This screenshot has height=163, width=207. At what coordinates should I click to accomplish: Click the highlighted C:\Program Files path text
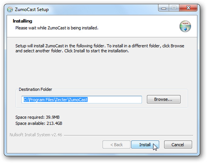click(x=55, y=99)
